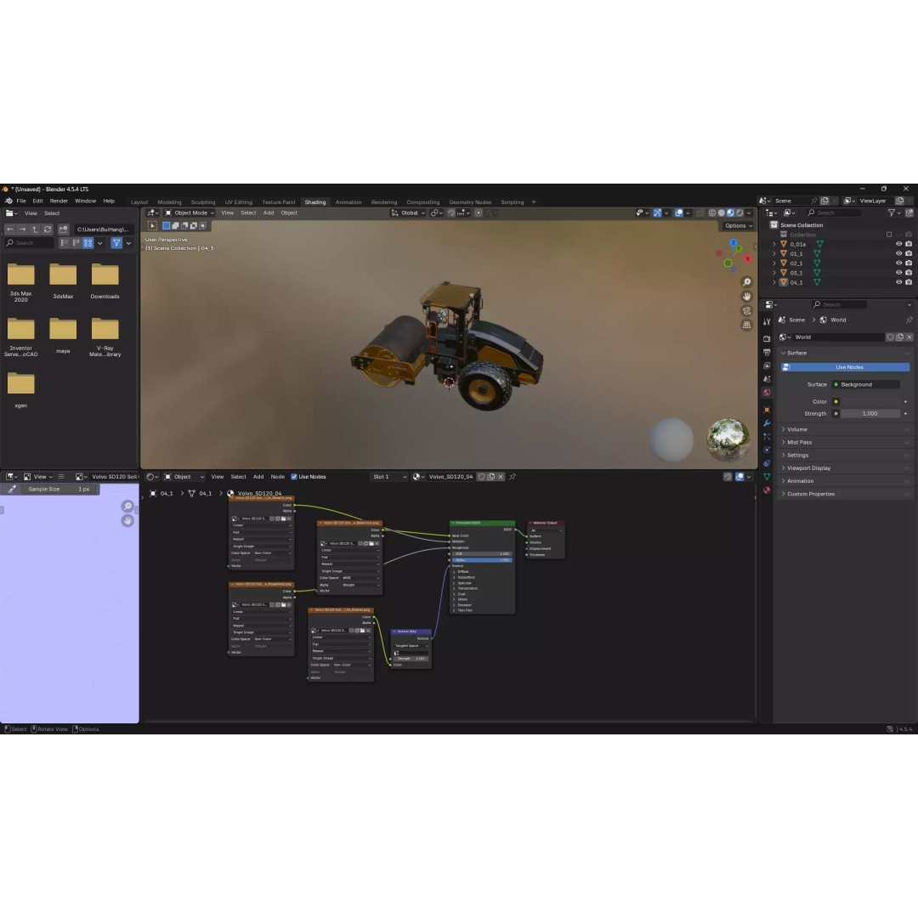Select rendered viewport shading mode
The height and width of the screenshot is (918, 918).
[x=739, y=213]
